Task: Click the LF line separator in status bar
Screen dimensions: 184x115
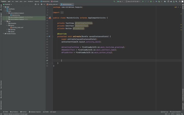Action: 169,114
